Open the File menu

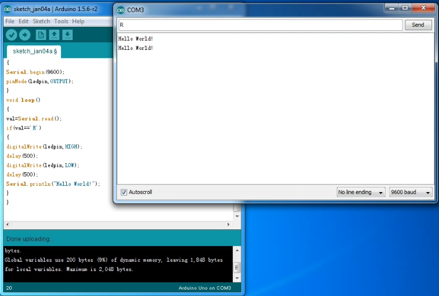(10, 21)
